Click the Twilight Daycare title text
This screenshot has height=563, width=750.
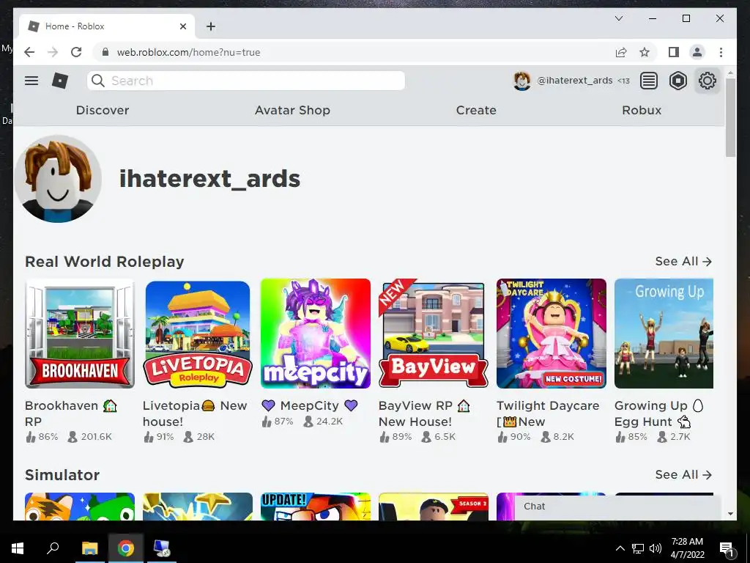coord(548,413)
